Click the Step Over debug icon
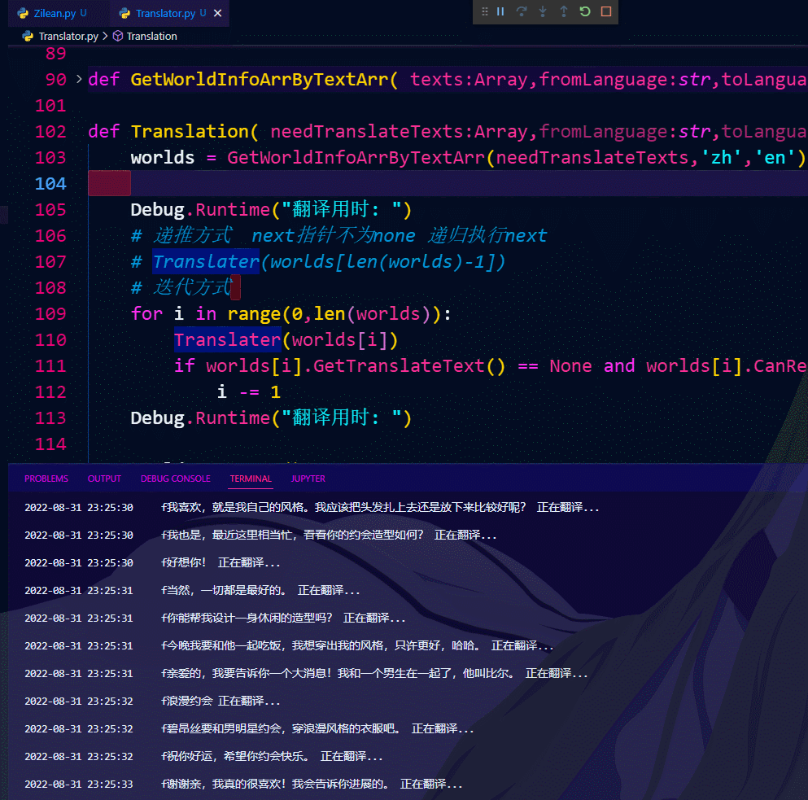808x800 pixels. click(522, 11)
